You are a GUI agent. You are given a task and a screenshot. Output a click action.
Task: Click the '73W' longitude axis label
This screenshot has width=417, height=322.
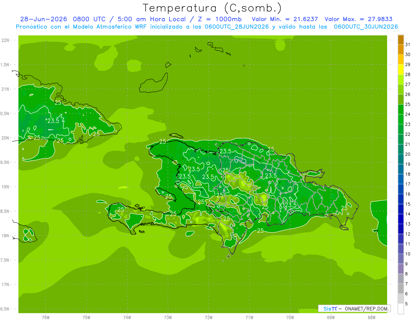[x=168, y=317]
